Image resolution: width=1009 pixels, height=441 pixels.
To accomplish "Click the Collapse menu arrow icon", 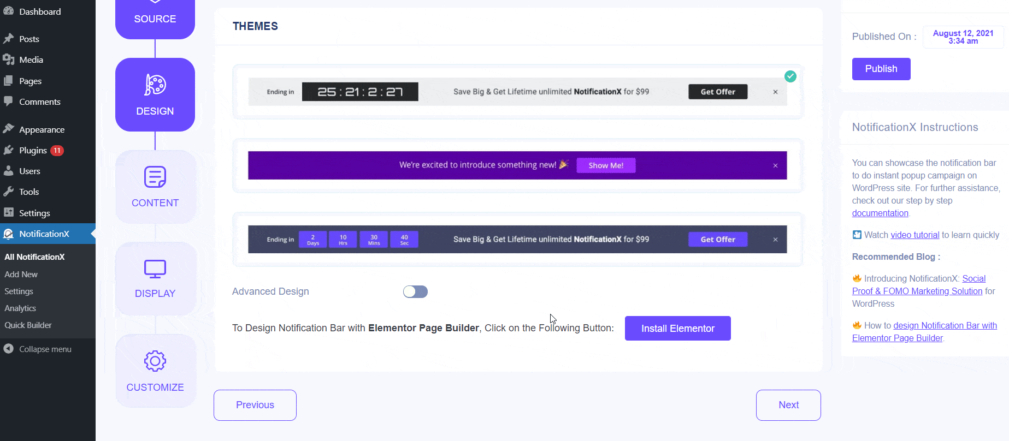I will [8, 349].
